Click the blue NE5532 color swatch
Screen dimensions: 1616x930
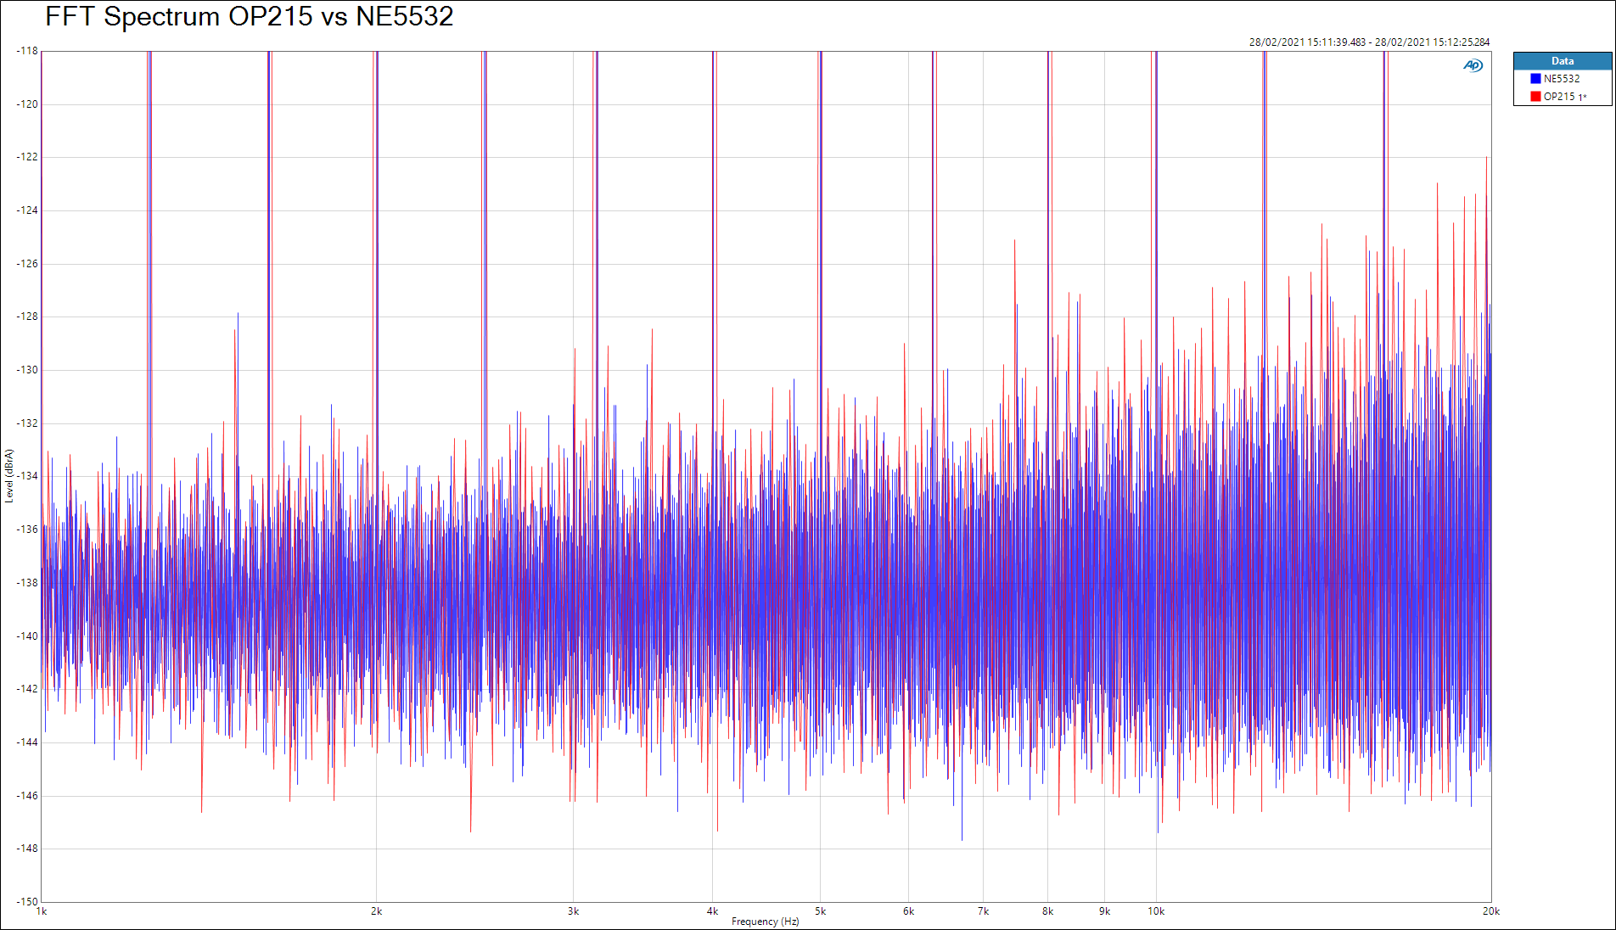pyautogui.click(x=1535, y=79)
